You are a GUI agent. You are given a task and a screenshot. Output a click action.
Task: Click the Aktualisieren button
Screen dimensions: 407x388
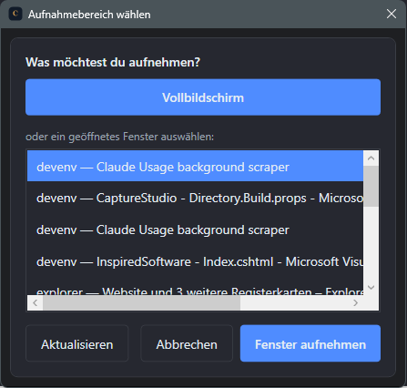pos(77,343)
